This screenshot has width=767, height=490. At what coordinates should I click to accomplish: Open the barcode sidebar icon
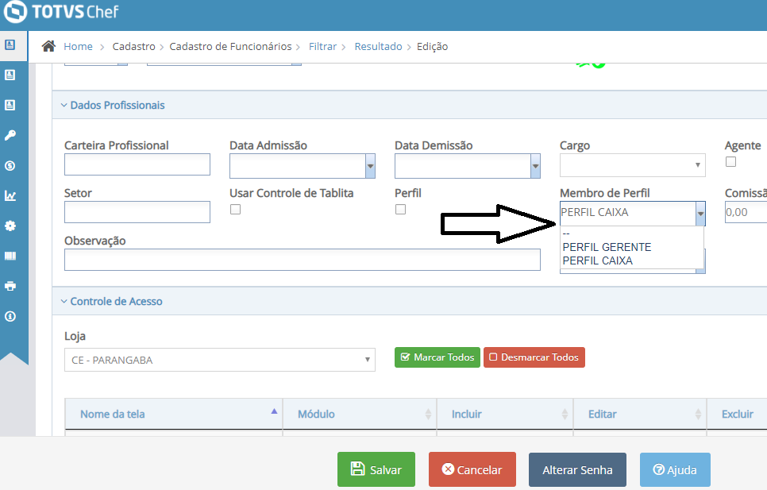[10, 257]
